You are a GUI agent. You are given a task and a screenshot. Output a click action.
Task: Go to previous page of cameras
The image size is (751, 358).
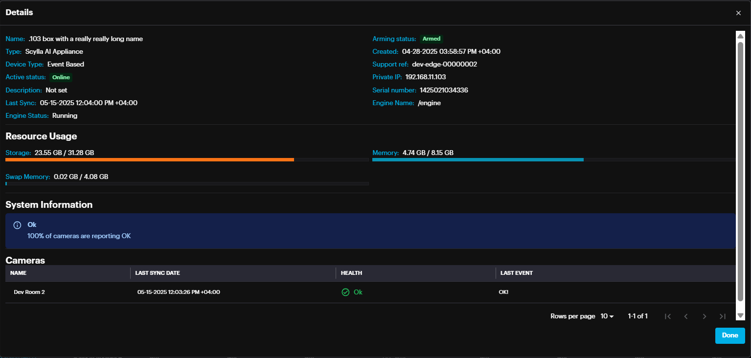point(686,316)
